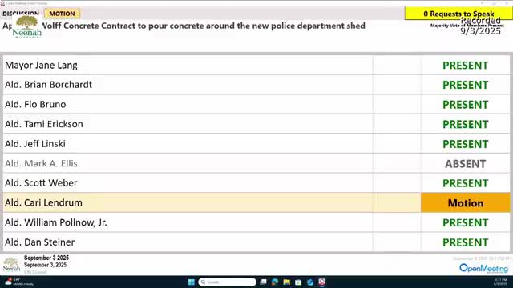Open File Explorer from the taskbar

287,282
